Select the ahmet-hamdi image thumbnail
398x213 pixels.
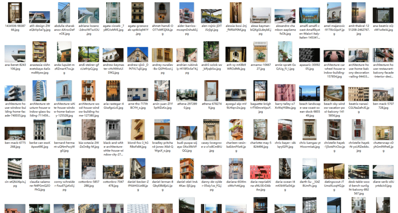click(x=162, y=13)
